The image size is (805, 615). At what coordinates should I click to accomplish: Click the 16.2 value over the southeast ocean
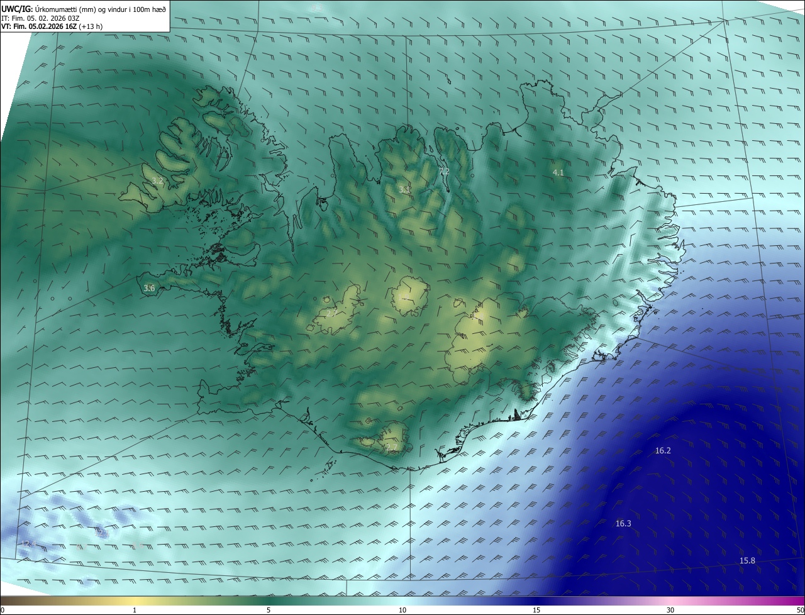click(663, 451)
